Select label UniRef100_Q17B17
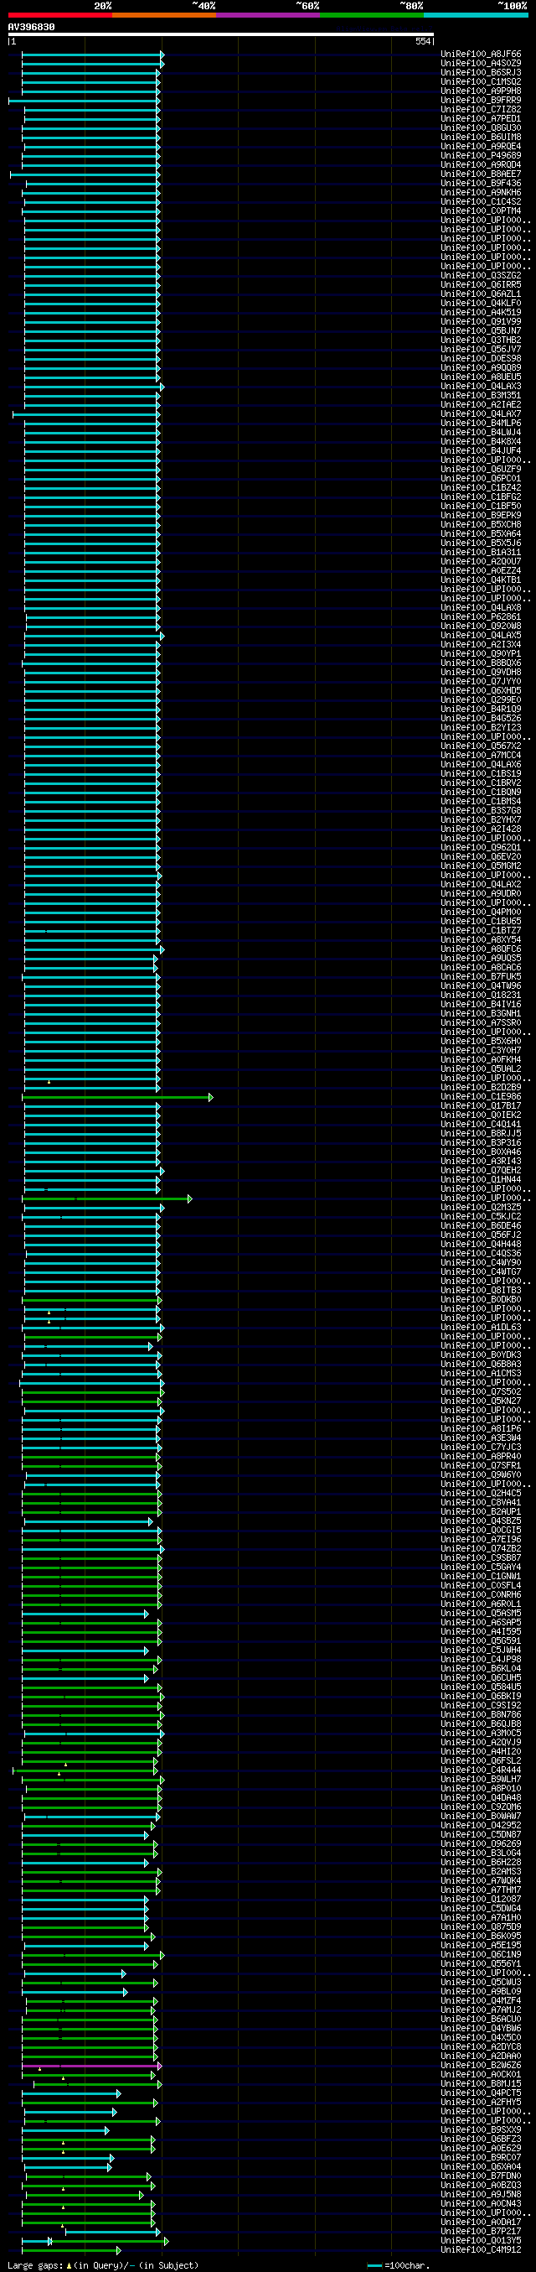 coord(481,1106)
